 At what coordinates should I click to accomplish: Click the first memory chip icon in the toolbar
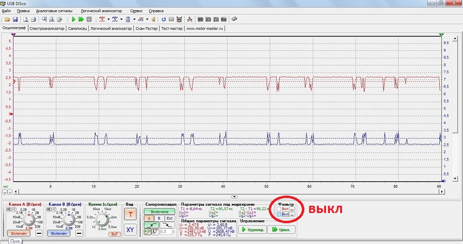click(200, 19)
